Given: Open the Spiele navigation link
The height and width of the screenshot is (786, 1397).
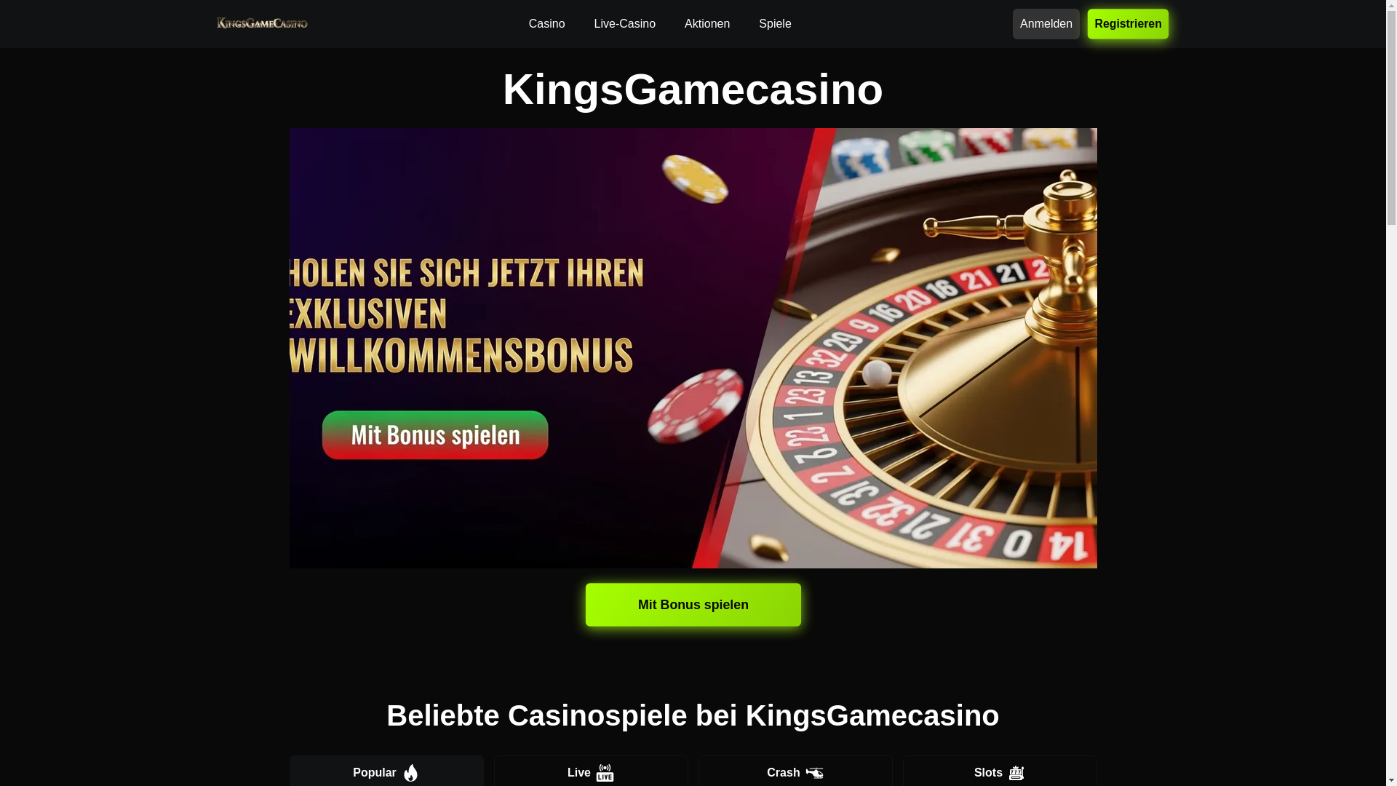Looking at the screenshot, I should point(775,24).
